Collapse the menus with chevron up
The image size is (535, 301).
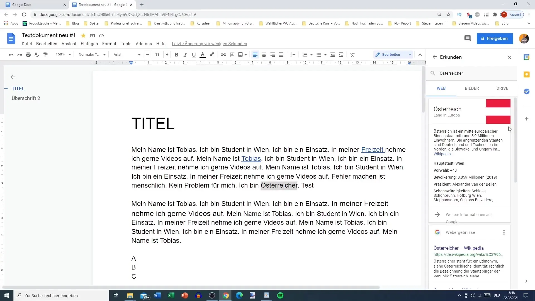tap(420, 55)
